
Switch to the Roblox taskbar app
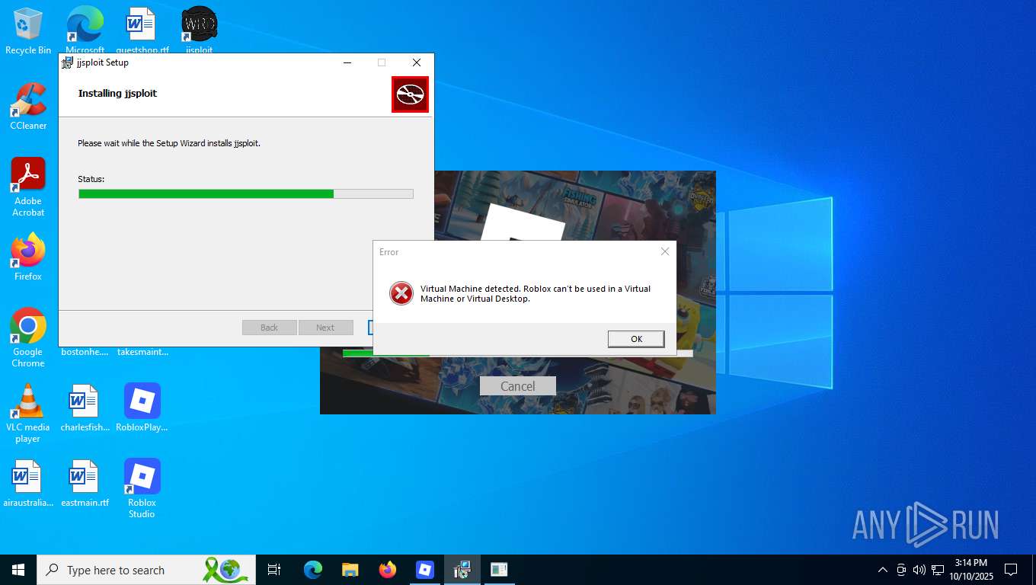(x=424, y=570)
